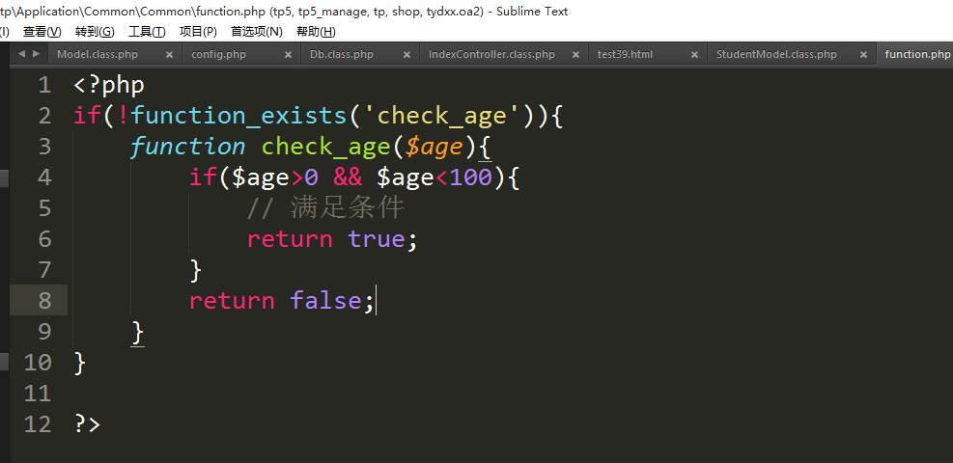Close the Model.class.php tab

point(170,55)
